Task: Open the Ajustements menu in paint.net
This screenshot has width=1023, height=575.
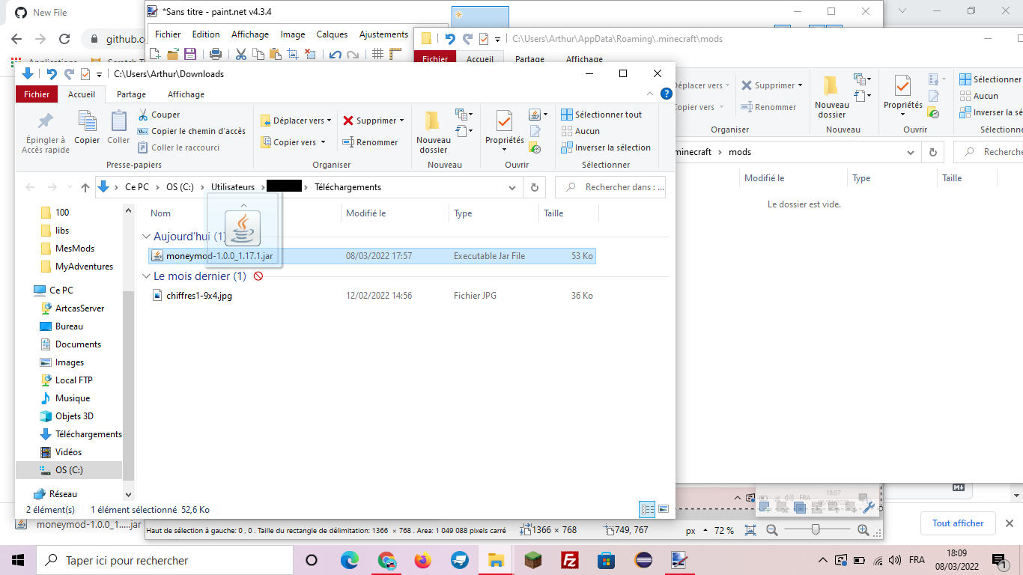Action: (x=384, y=34)
